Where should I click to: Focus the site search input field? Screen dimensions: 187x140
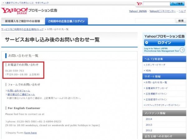[155, 21]
